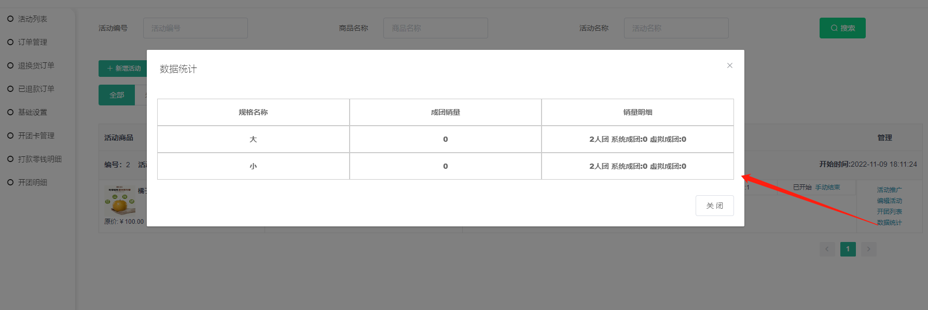The width and height of the screenshot is (928, 310).
Task: Click the 新增活动 button
Action: (x=123, y=69)
